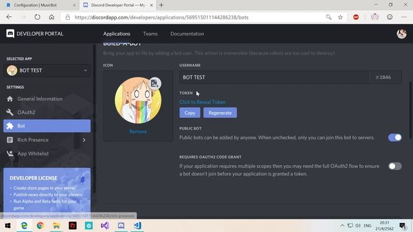Click the Discord logo in Developer Portal header
This screenshot has height=232, width=413.
pyautogui.click(x=10, y=34)
